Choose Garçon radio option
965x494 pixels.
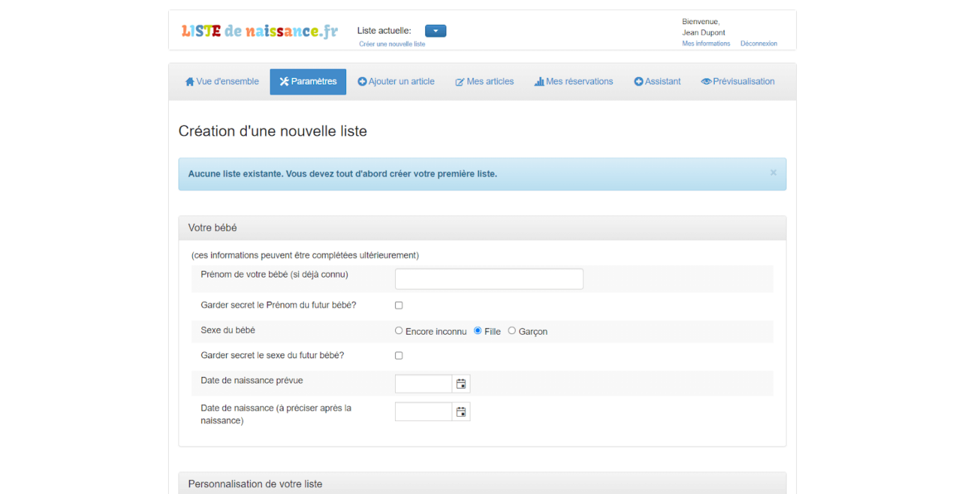point(511,331)
